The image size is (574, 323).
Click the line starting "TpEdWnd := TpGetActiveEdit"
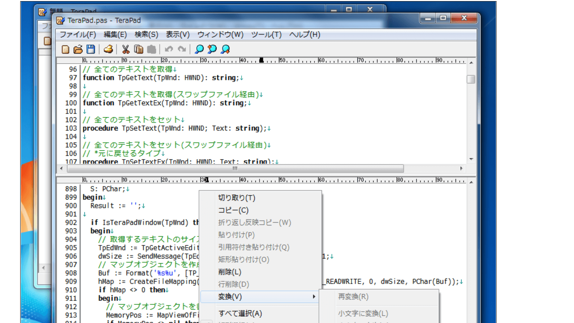pos(148,248)
